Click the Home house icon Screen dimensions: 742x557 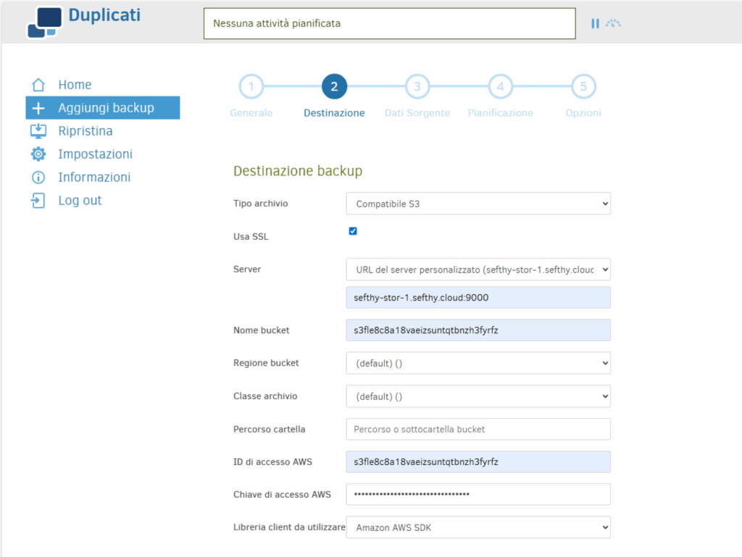pos(38,85)
